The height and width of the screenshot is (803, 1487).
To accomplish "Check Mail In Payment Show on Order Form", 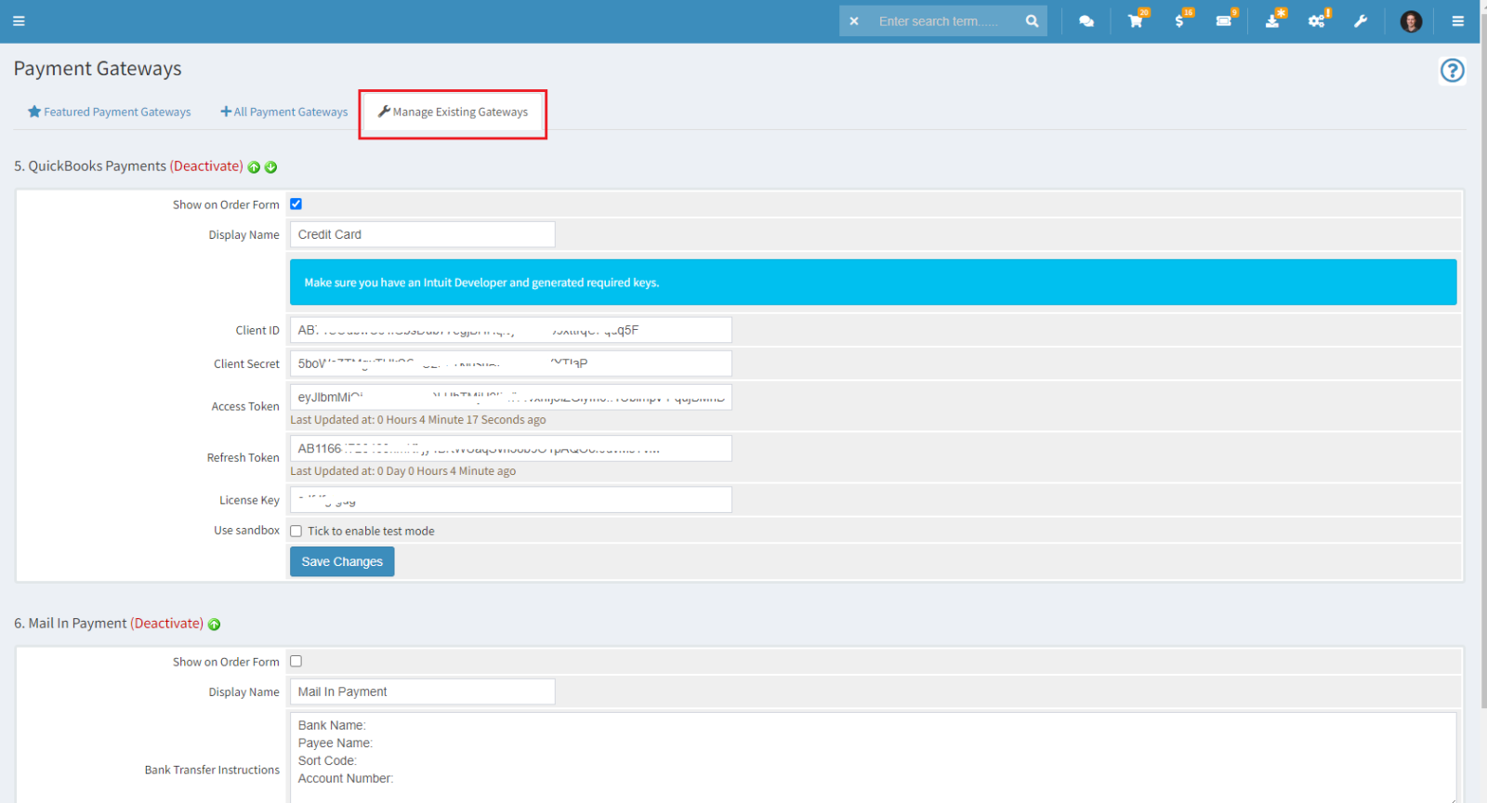I will [x=296, y=661].
